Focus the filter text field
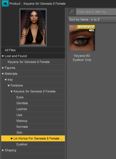Viewport: 116px width, 159px height. click(96, 12)
